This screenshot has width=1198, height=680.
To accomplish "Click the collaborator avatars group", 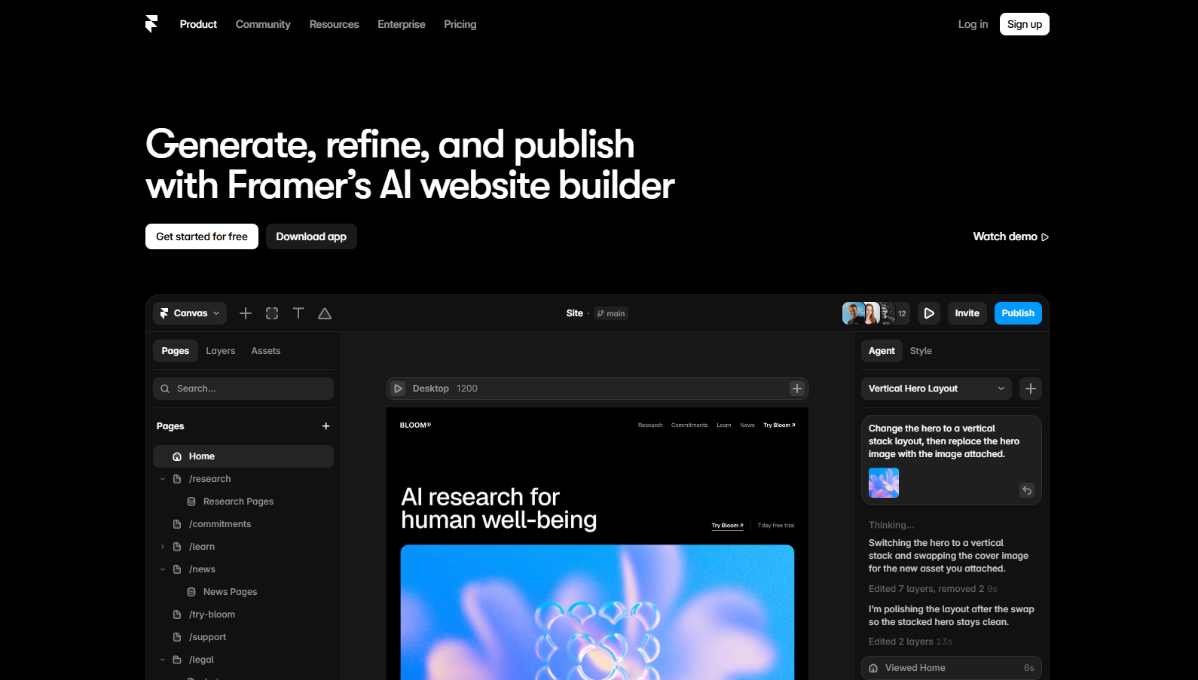I will (876, 313).
